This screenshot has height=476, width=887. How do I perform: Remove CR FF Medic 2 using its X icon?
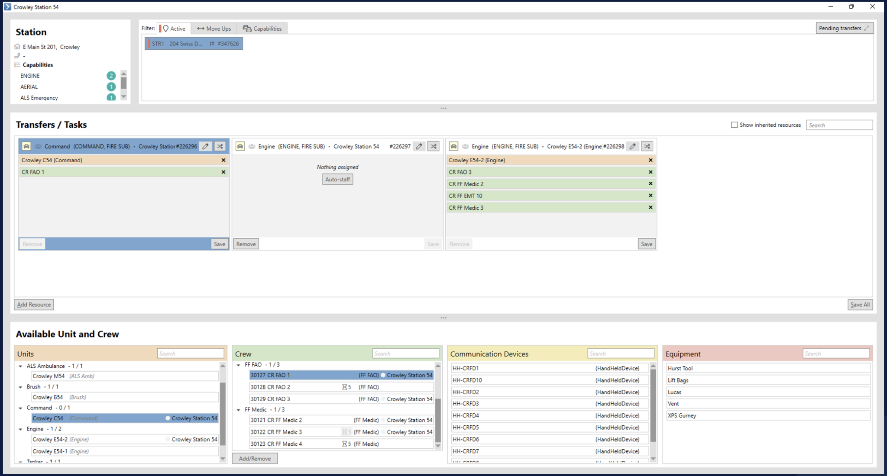(651, 183)
